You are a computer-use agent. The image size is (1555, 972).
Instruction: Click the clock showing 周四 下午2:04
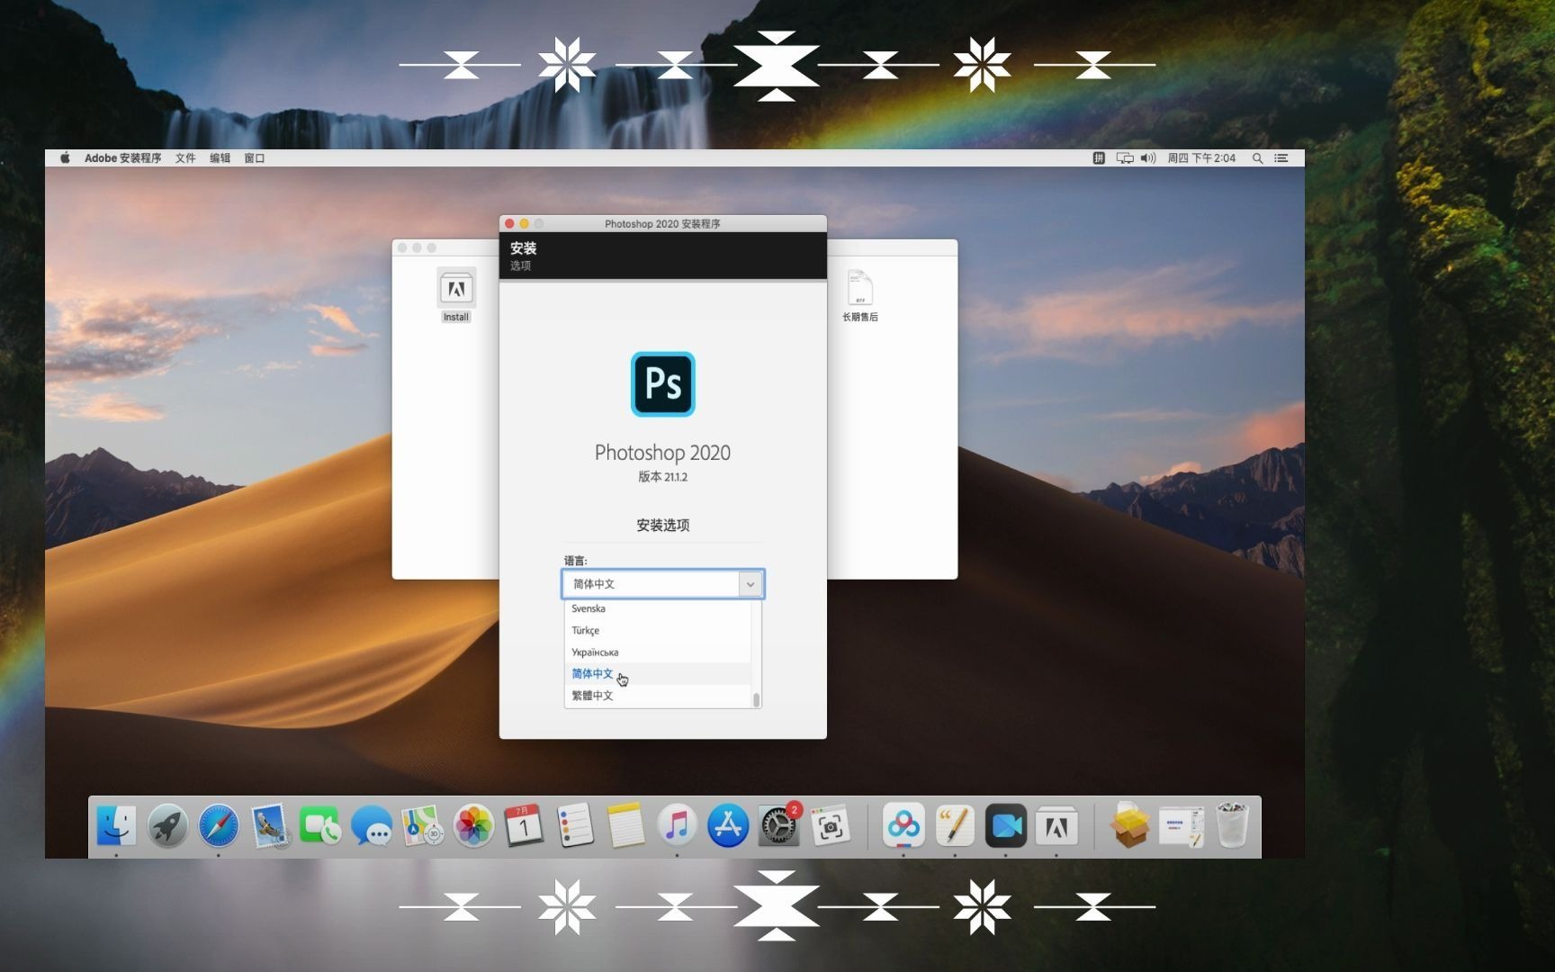[1201, 157]
